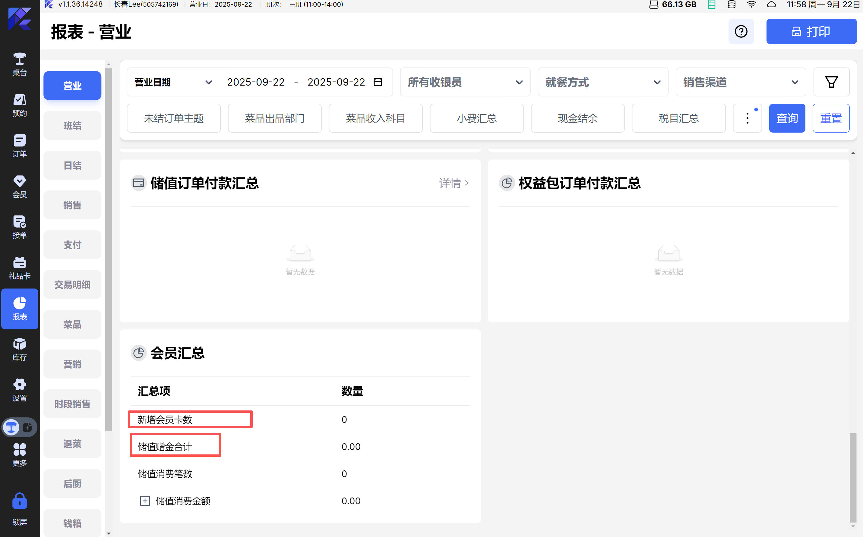Open the 礼品卡 gift card icon

coord(20,268)
